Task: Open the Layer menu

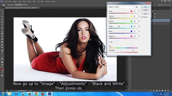Action: point(20,2)
